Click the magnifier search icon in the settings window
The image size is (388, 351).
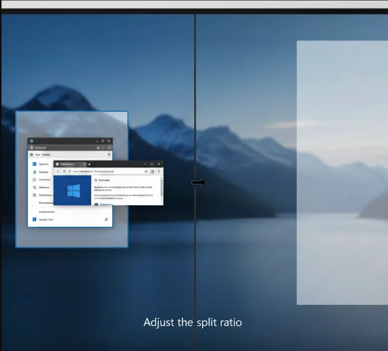point(106,219)
